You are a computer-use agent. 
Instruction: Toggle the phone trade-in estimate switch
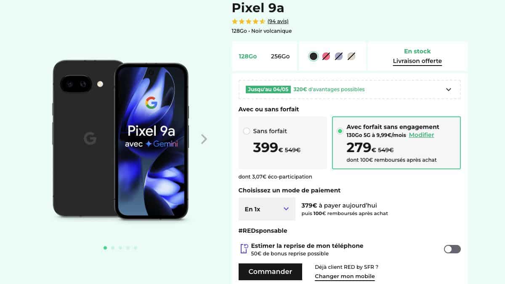coord(452,249)
